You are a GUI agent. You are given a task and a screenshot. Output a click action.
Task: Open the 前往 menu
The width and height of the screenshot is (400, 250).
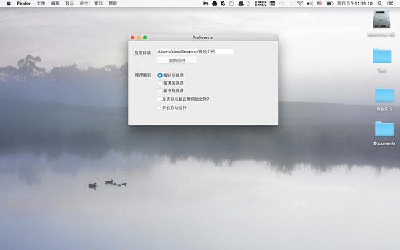(84, 3)
